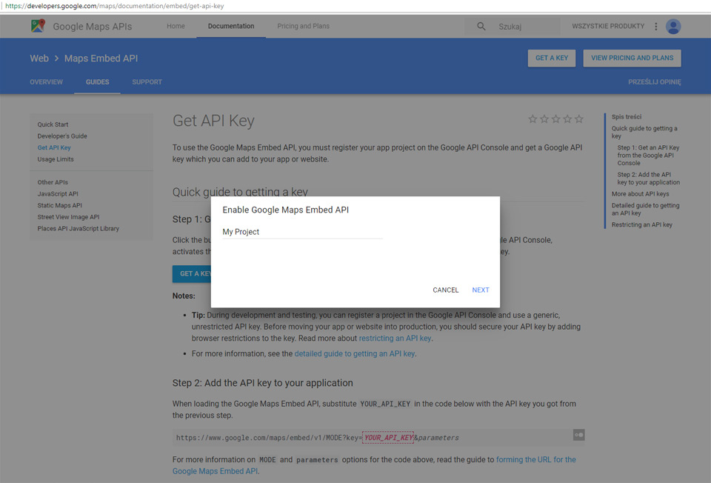Click the blue GET A KEY button in Step 1
This screenshot has height=483, width=711.
(192, 274)
